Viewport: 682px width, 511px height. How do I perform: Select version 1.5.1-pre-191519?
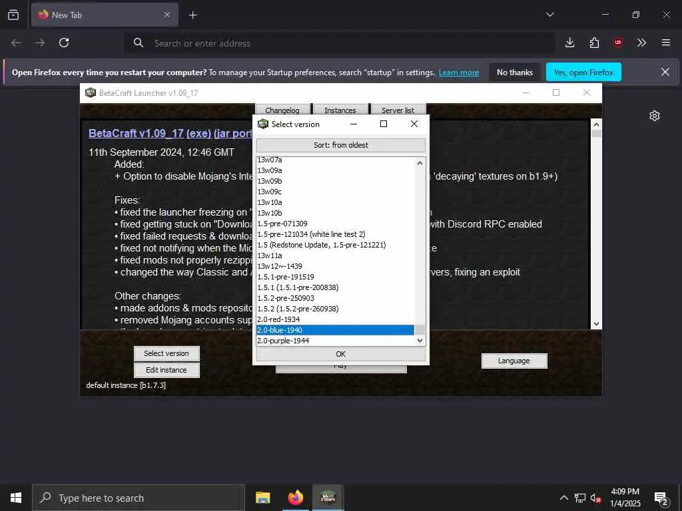(x=336, y=277)
